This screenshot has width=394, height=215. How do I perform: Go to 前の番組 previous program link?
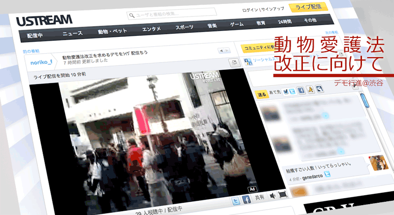pyautogui.click(x=31, y=51)
